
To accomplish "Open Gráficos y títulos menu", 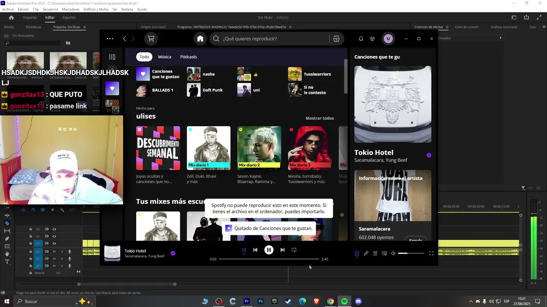I will click(96, 9).
